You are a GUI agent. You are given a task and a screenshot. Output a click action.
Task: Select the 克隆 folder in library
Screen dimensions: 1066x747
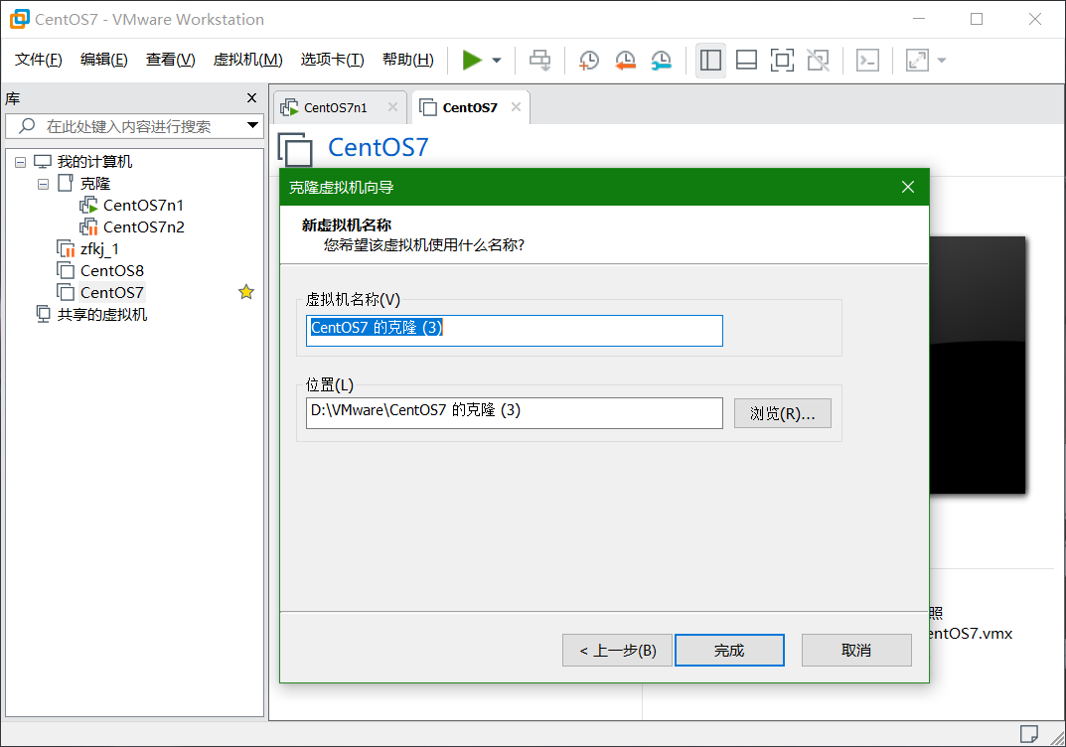(x=94, y=184)
